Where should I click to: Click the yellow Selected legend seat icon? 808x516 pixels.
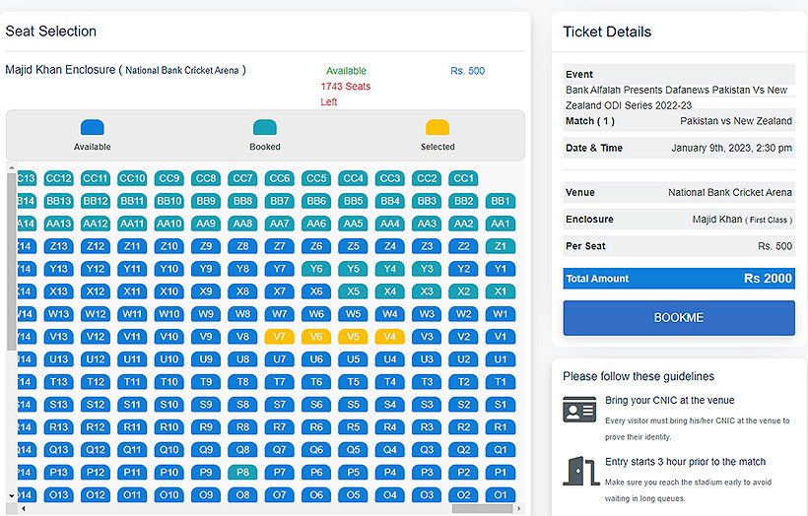tap(438, 128)
